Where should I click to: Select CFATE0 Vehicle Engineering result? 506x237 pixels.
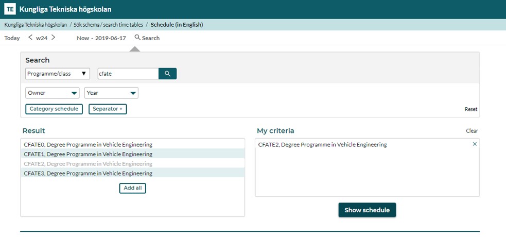(132, 145)
